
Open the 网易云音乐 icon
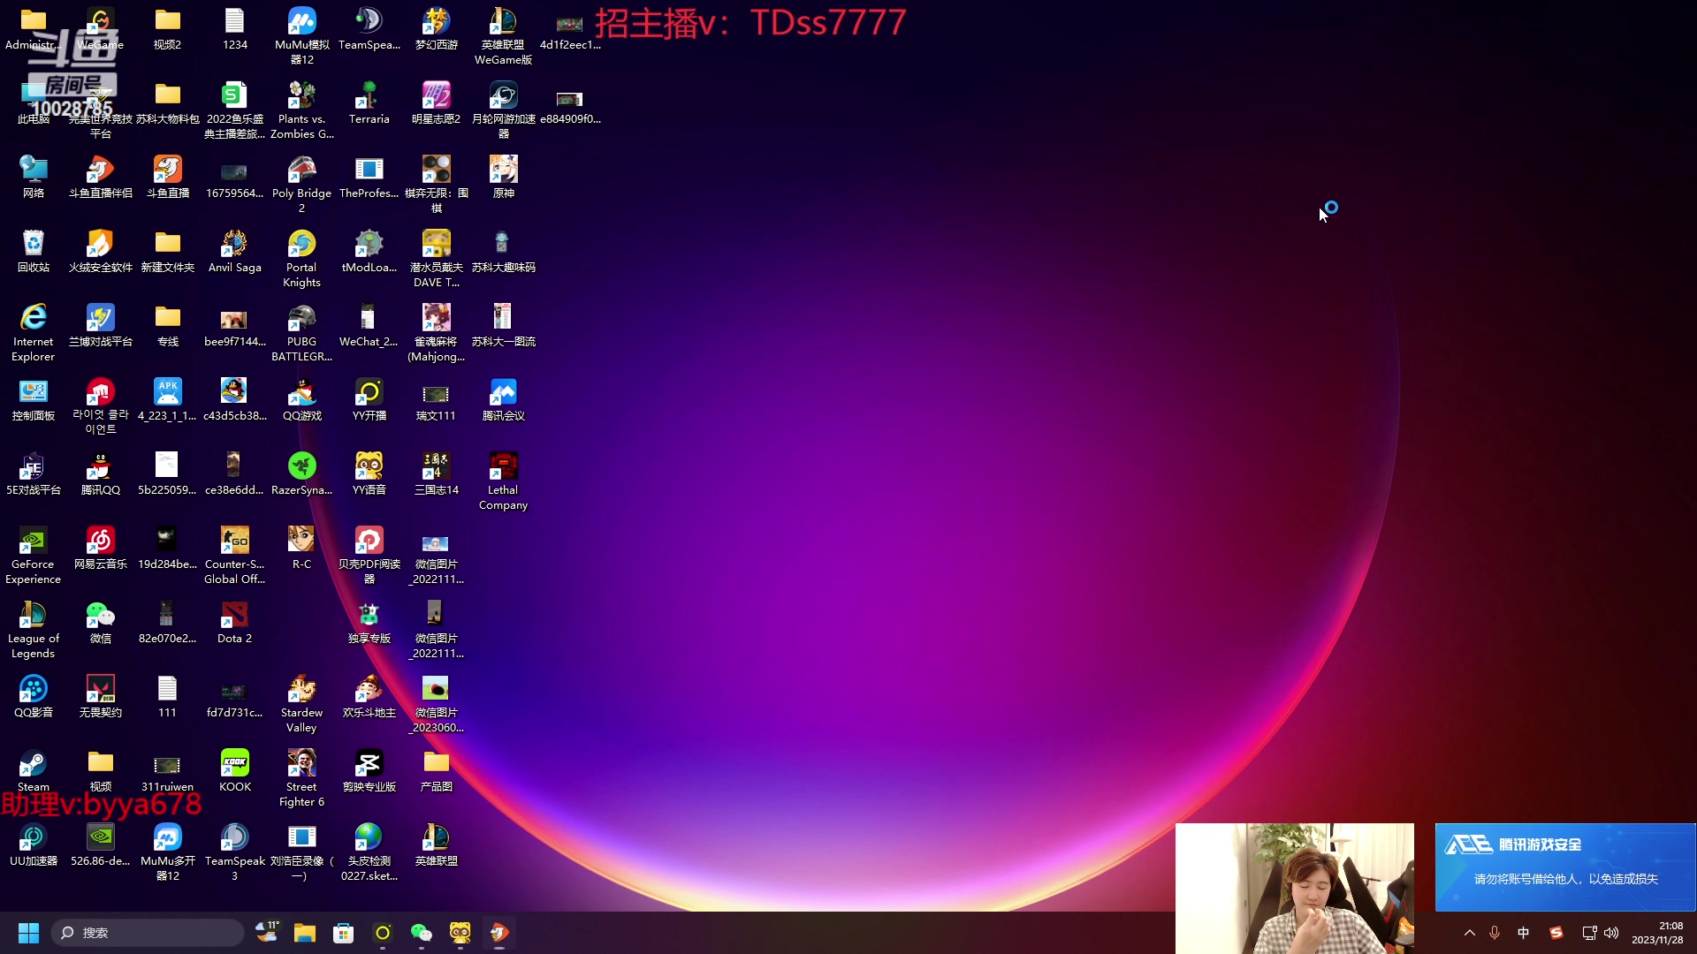coord(100,548)
